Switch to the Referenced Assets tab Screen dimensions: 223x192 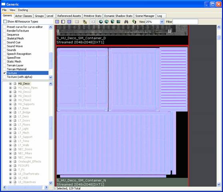click(69, 16)
